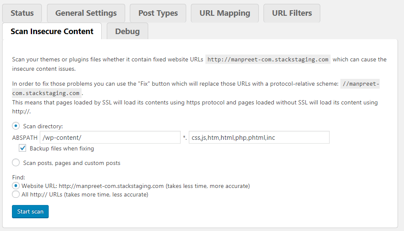Click the *. separator between input fields

tap(184, 138)
